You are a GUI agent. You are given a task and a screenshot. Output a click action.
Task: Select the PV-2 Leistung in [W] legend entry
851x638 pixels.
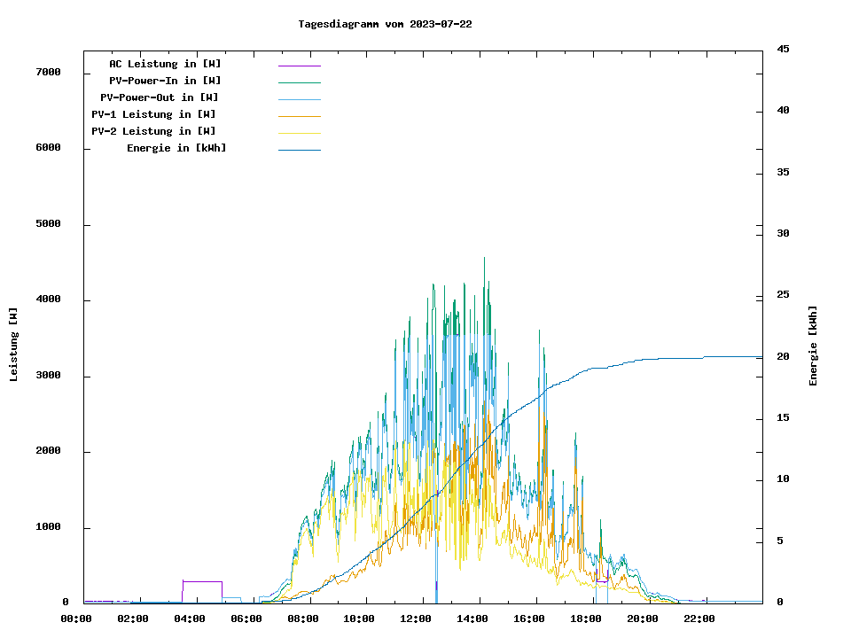[x=153, y=131]
